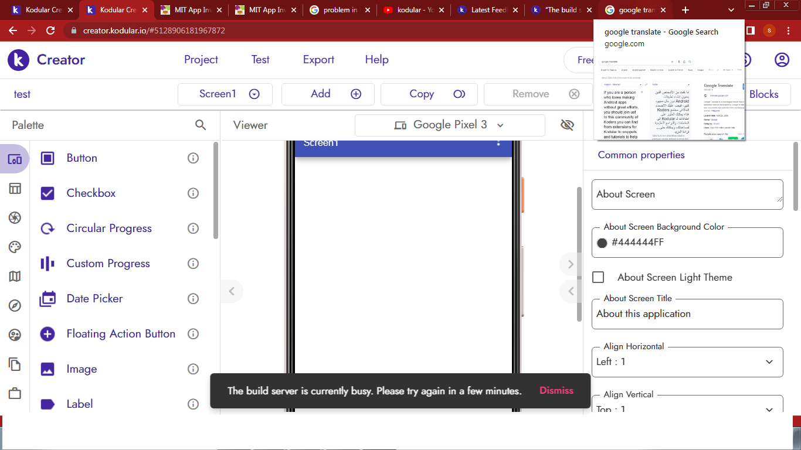The height and width of the screenshot is (450, 801).
Task: Click the search icon in Palette
Action: pyautogui.click(x=201, y=125)
